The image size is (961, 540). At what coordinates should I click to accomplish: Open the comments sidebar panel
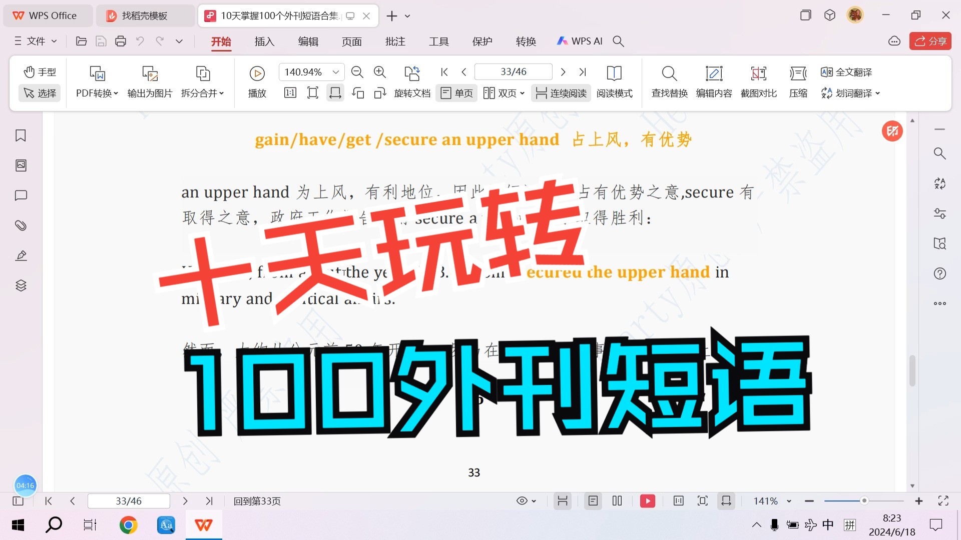pyautogui.click(x=21, y=195)
